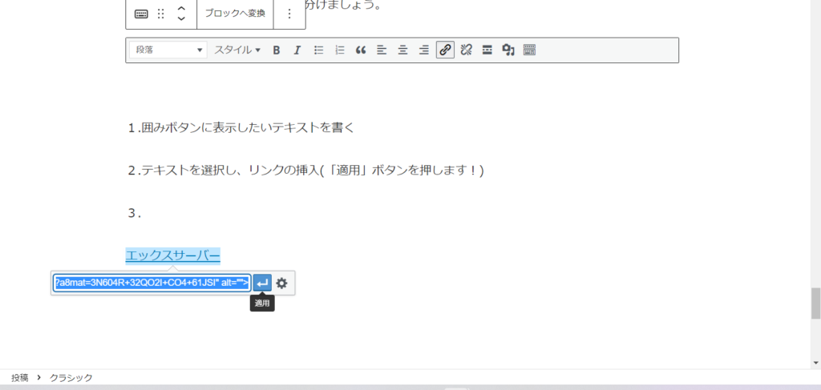Insert a bulleted list
This screenshot has width=821, height=390.
[318, 50]
